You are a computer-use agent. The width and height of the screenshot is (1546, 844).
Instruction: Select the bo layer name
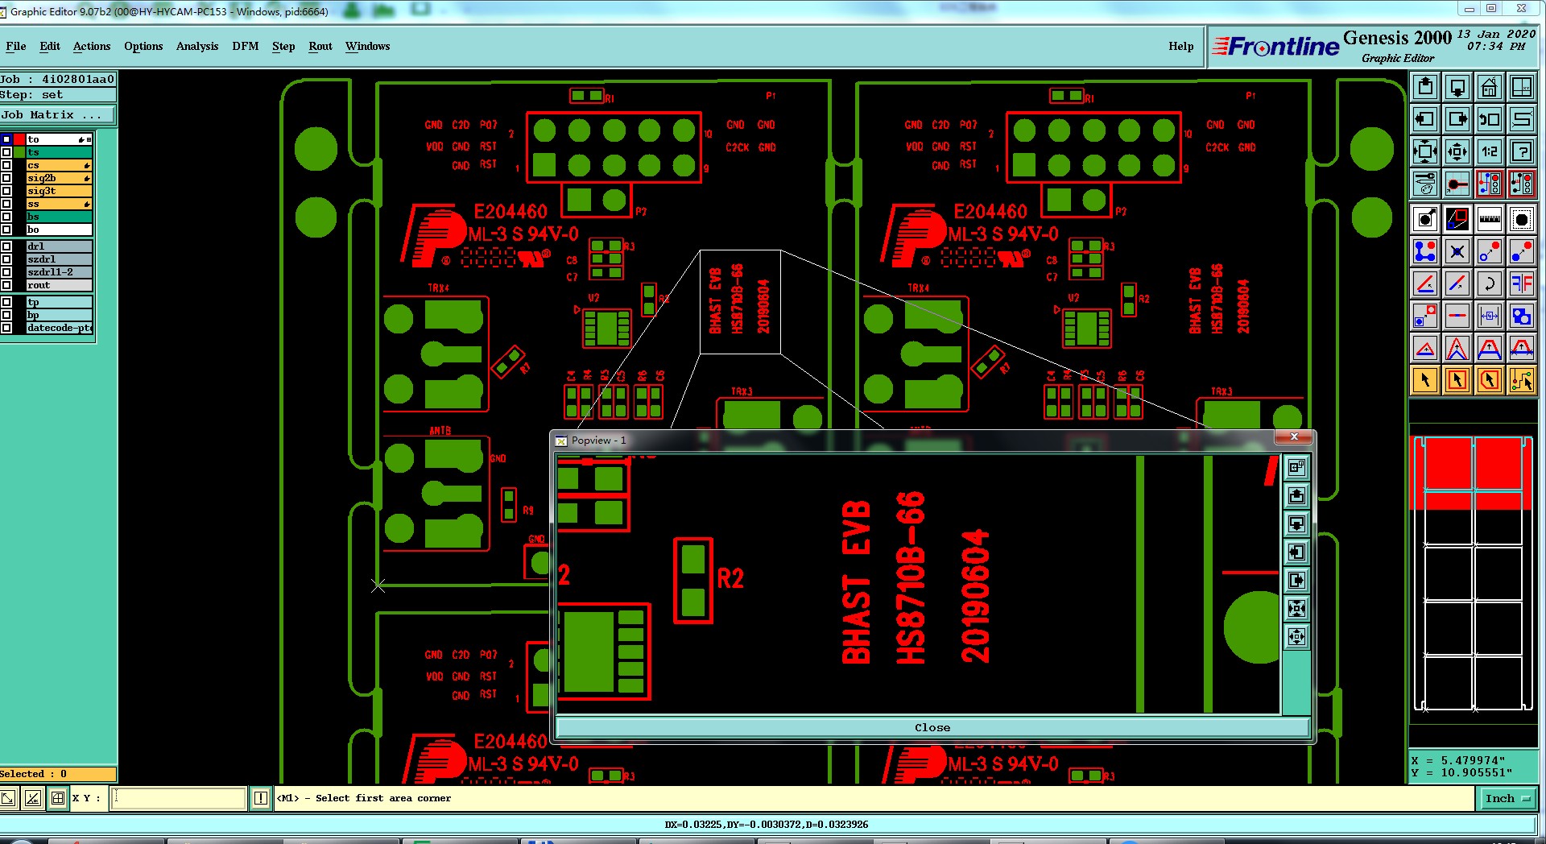click(x=60, y=230)
